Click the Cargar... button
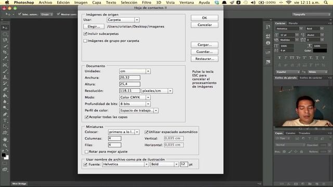This screenshot has height=187, width=333. pos(204,45)
